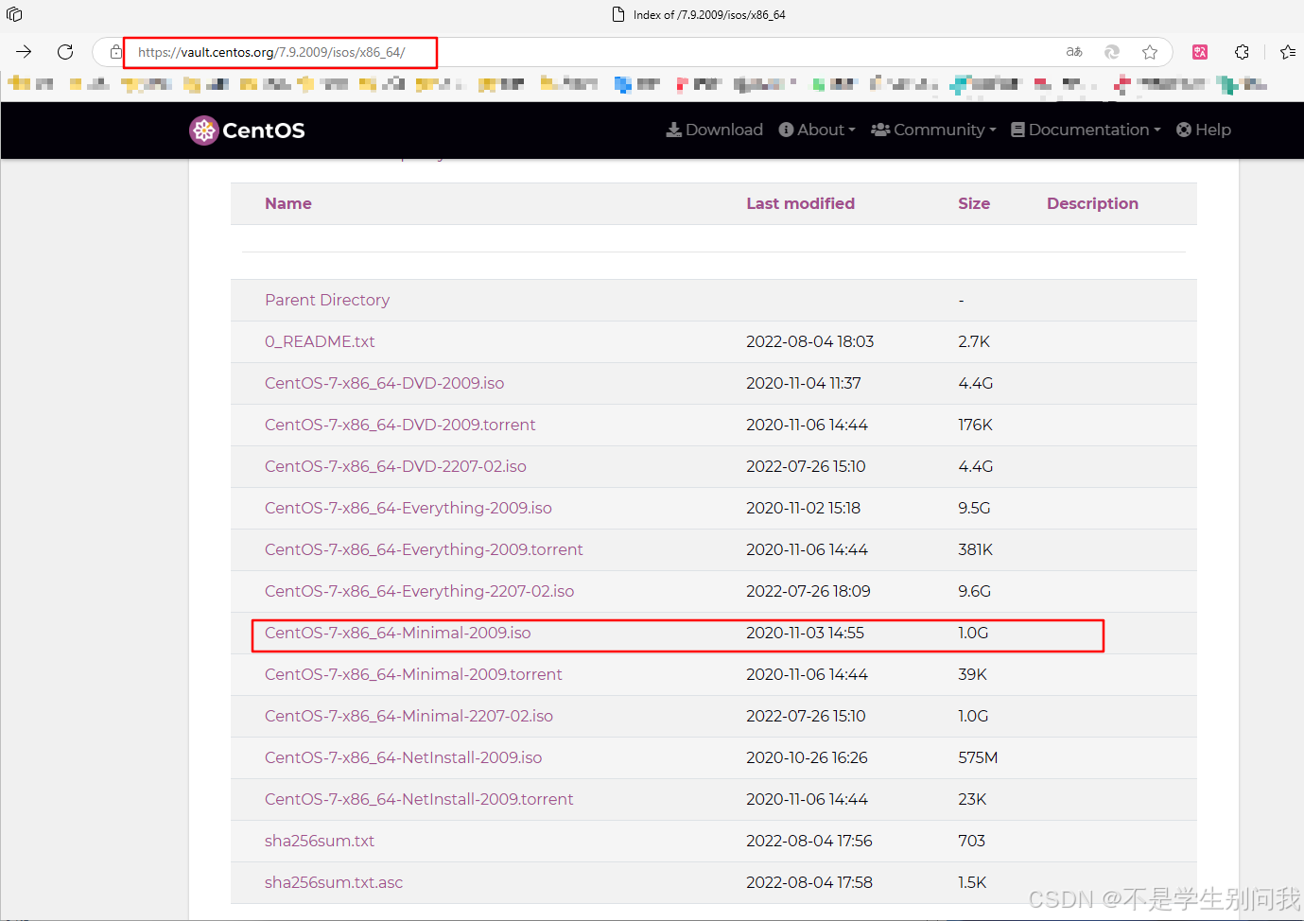
Task: Go to Parent Directory
Action: pyautogui.click(x=327, y=300)
